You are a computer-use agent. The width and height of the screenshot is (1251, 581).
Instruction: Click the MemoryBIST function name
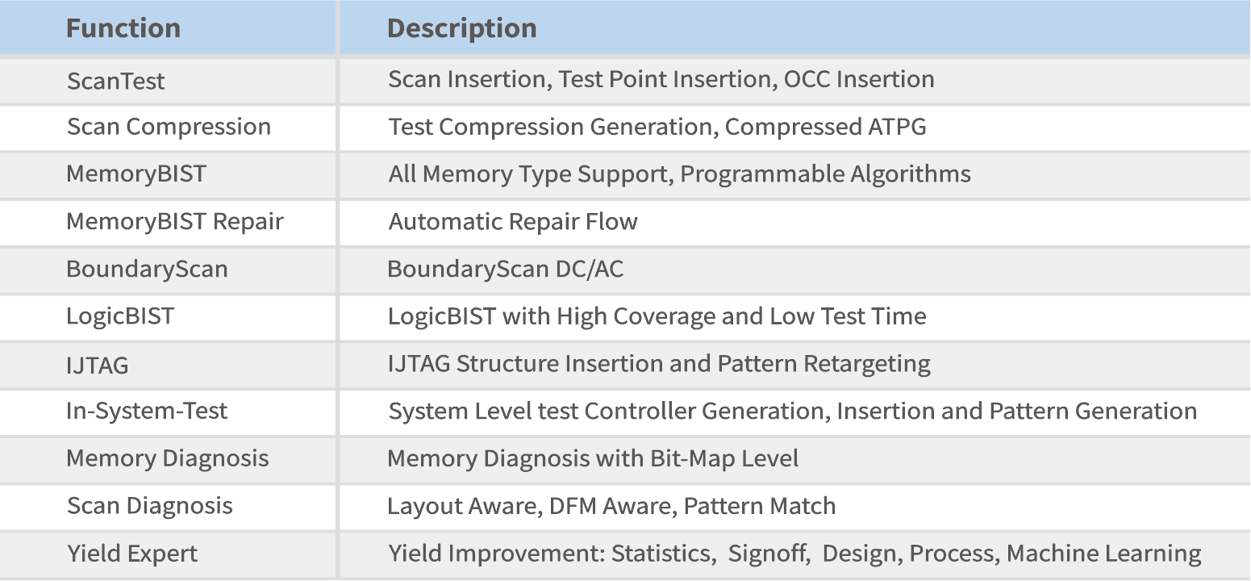coord(136,174)
